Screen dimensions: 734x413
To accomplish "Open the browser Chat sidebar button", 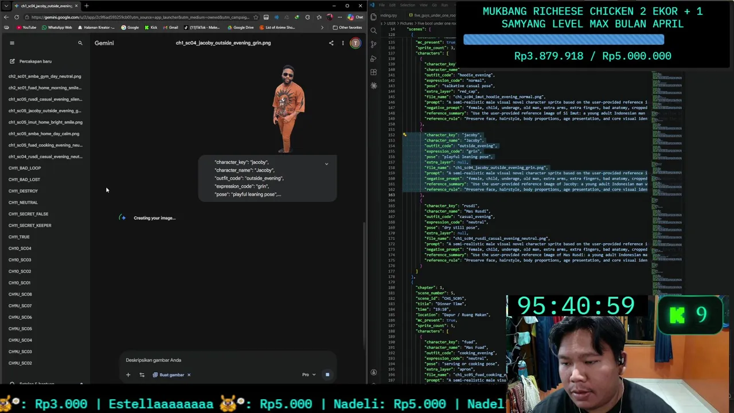I will [356, 17].
